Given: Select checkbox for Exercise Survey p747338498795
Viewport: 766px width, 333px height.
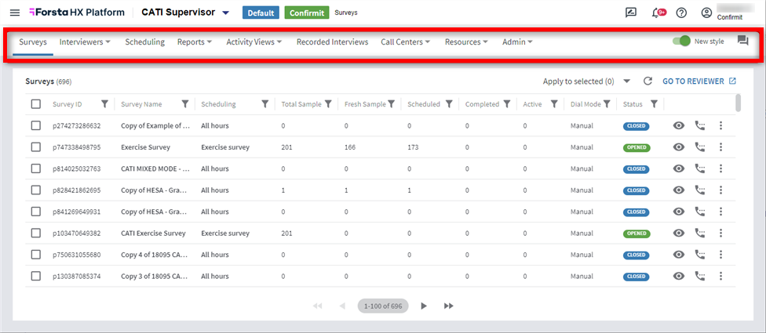Looking at the screenshot, I should [x=35, y=147].
